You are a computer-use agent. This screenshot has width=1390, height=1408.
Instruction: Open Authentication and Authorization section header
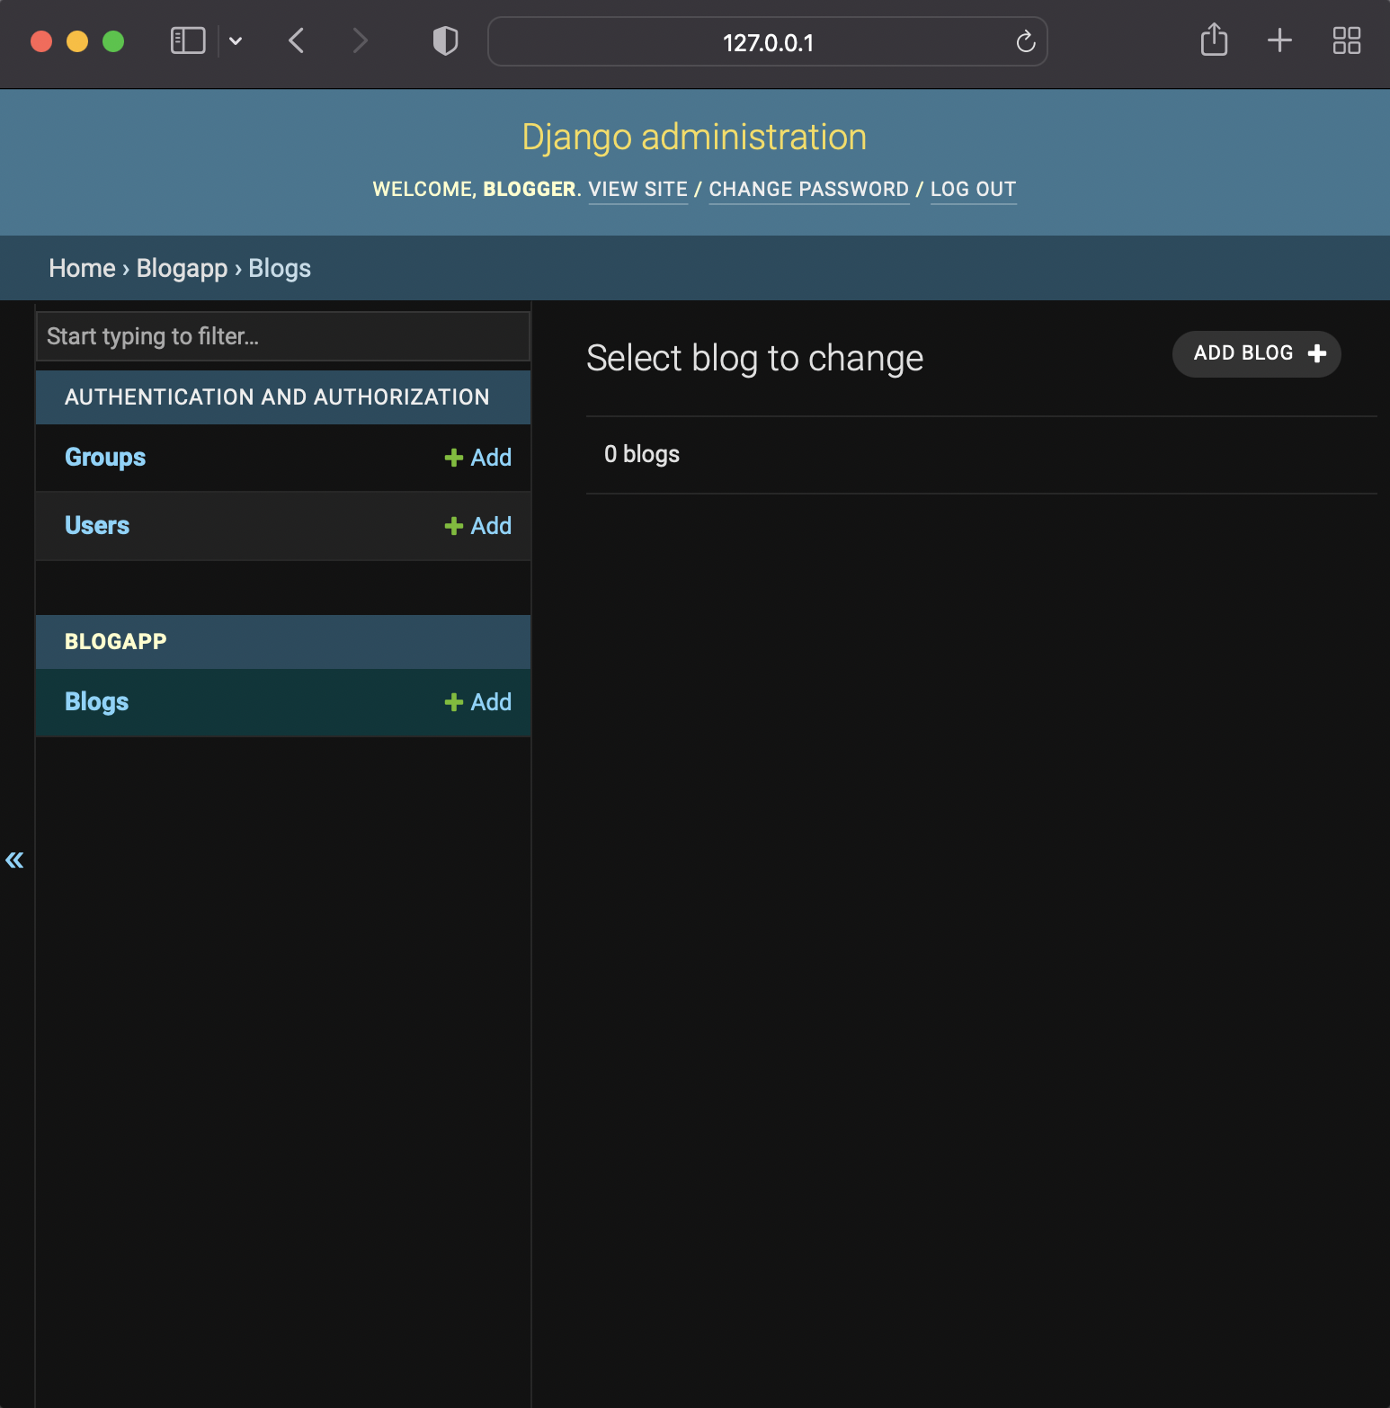(x=277, y=397)
